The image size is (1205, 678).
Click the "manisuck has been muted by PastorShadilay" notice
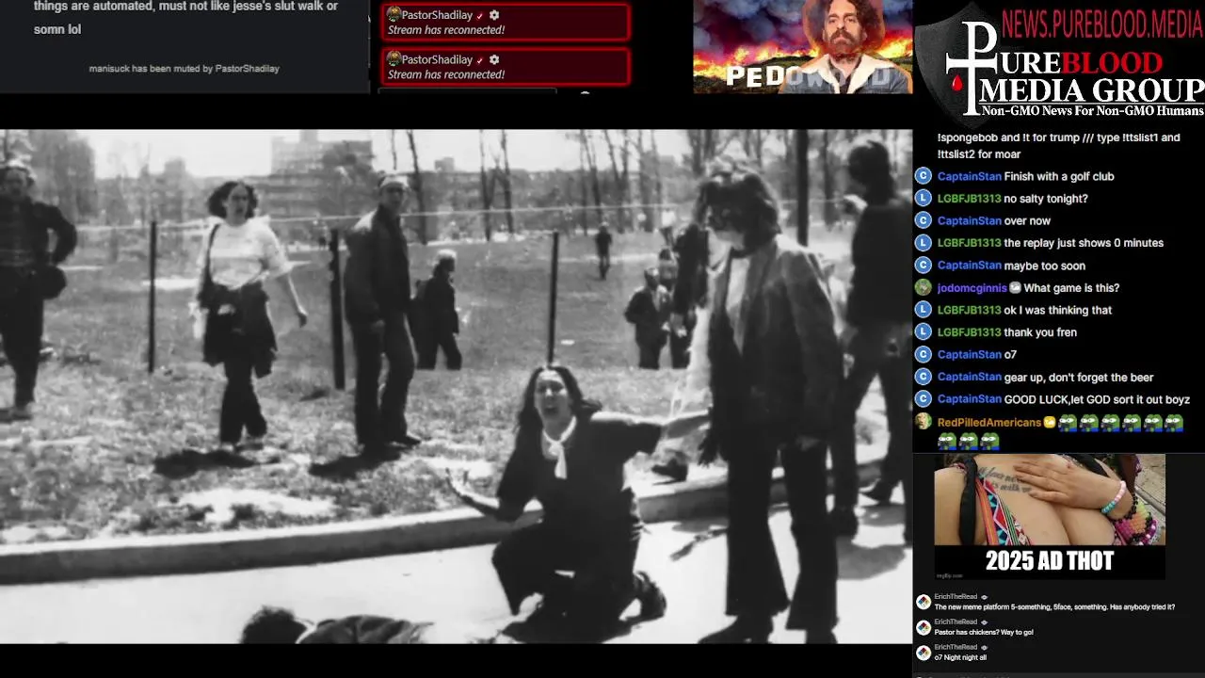184,69
